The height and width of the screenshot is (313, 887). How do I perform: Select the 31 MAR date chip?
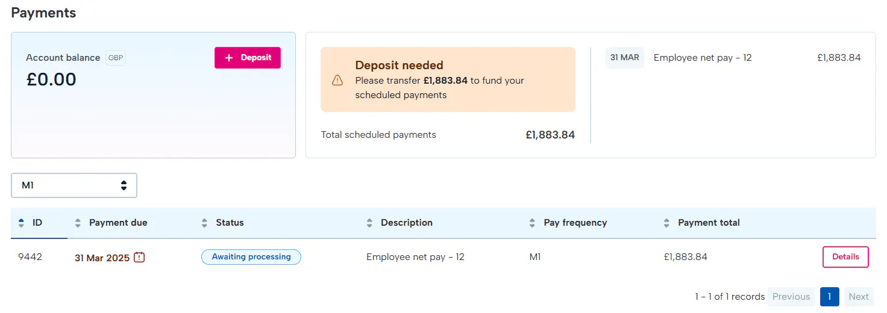(624, 58)
